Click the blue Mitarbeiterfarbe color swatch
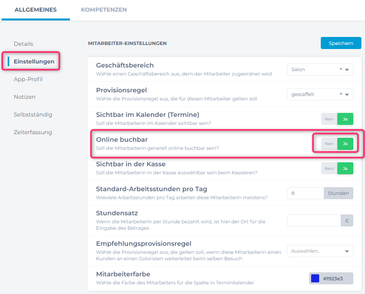 tap(315, 278)
